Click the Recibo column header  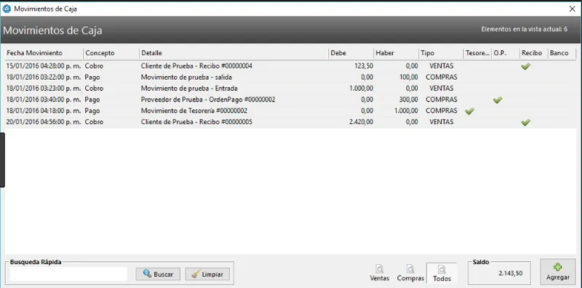coord(534,53)
